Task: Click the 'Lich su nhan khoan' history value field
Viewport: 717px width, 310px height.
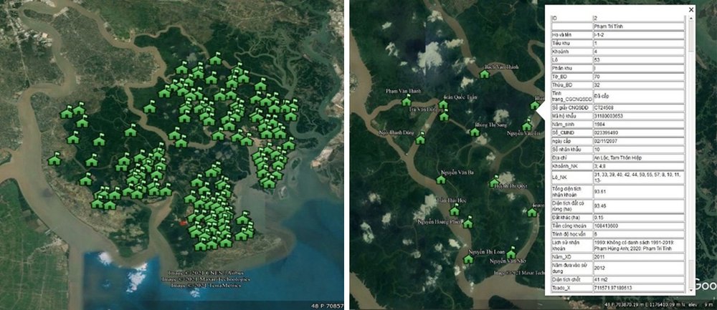Action: [638, 245]
